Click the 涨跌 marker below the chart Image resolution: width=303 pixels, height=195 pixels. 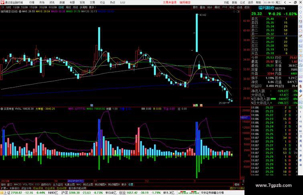click(x=195, y=105)
